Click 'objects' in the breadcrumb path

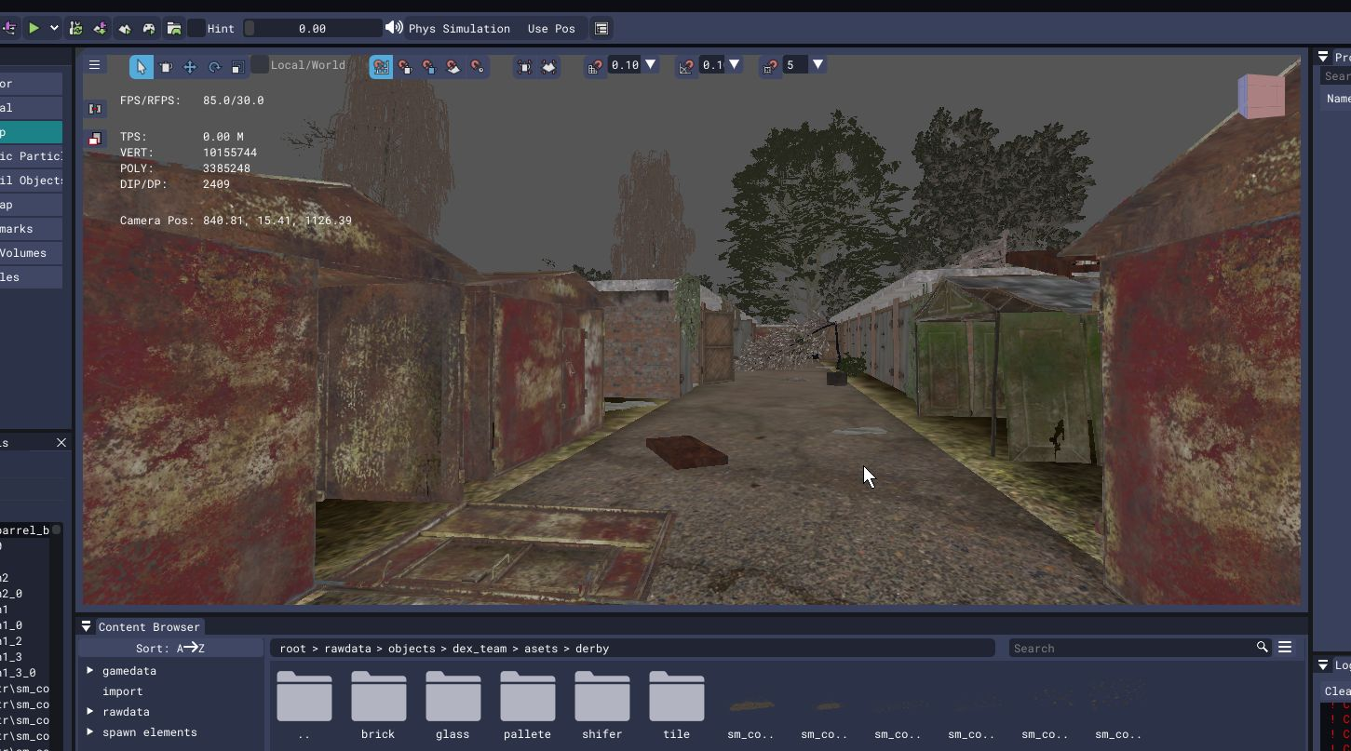412,649
